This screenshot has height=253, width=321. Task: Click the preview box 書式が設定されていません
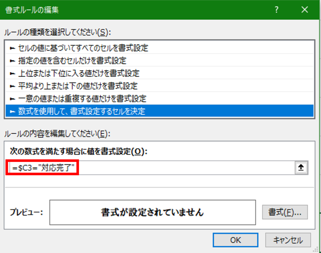(x=153, y=213)
